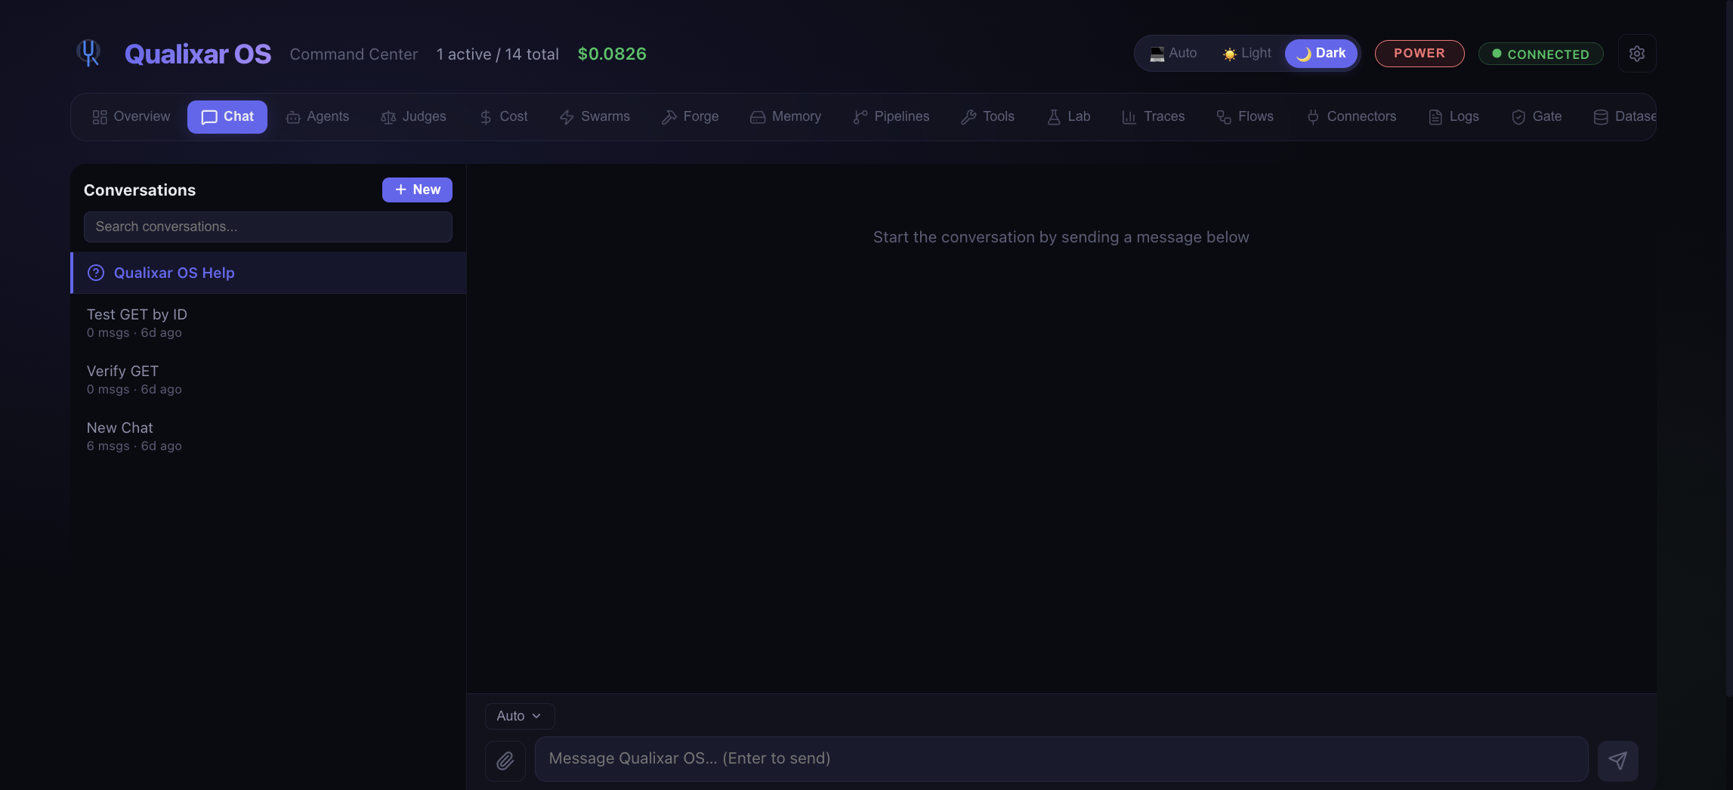Click the Overview grid icon
Screen dimensions: 1733x790
tap(100, 117)
